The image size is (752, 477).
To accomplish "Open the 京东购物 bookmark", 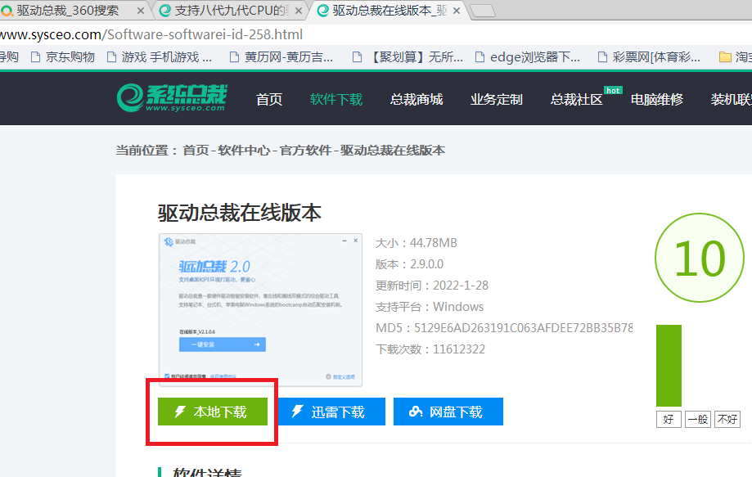I will (62, 57).
